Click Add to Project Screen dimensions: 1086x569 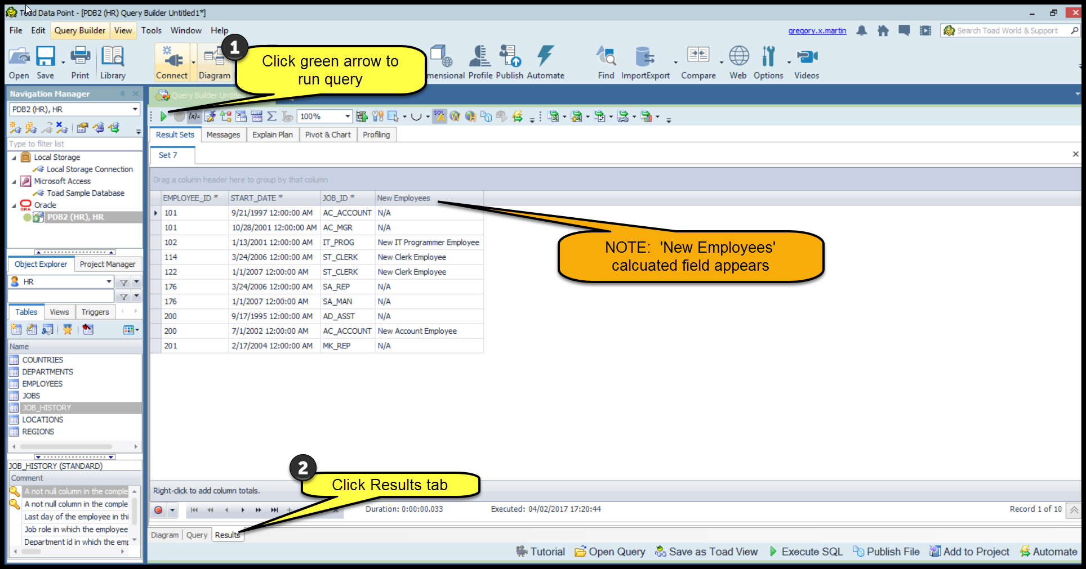pos(969,552)
